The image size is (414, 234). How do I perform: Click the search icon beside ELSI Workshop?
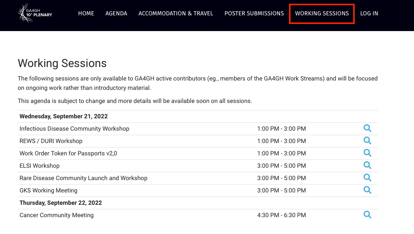coord(367,165)
